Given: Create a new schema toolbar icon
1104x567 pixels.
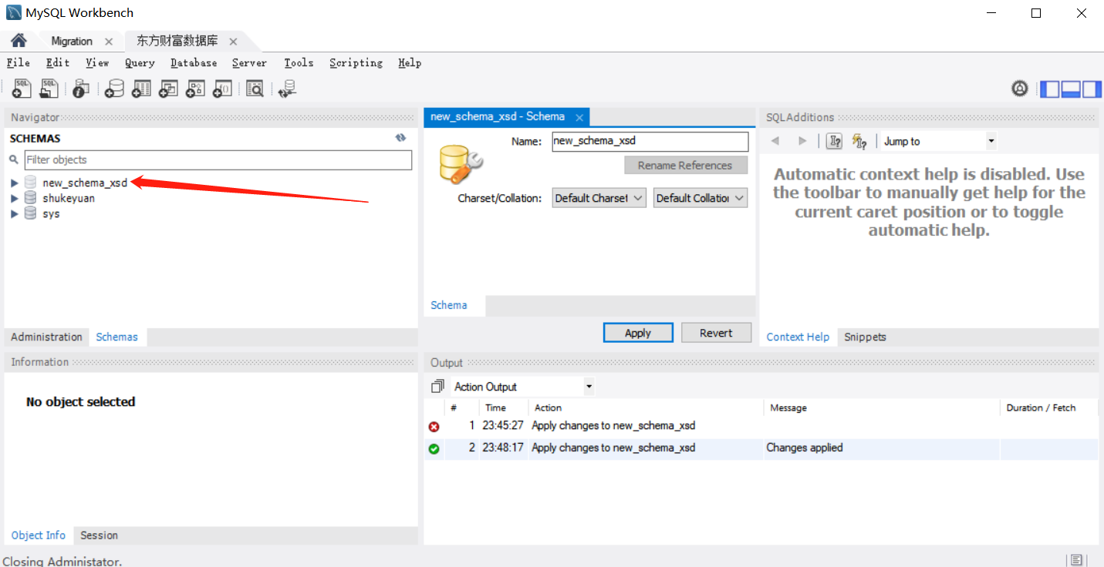Looking at the screenshot, I should pos(114,89).
